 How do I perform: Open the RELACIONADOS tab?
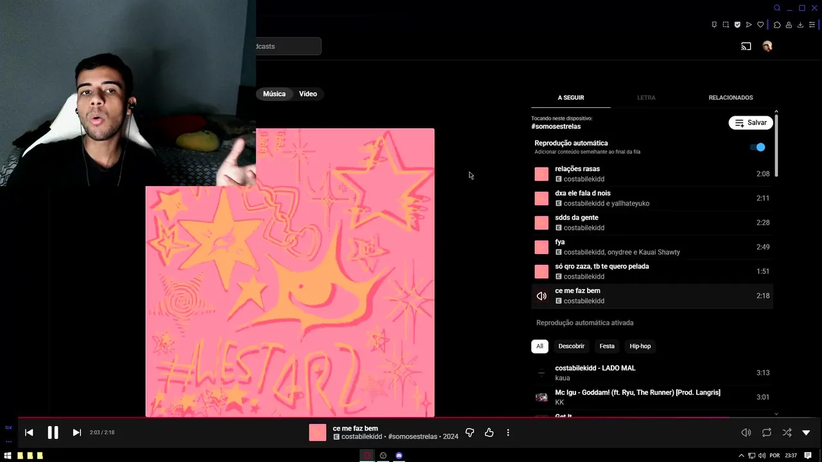click(x=731, y=98)
